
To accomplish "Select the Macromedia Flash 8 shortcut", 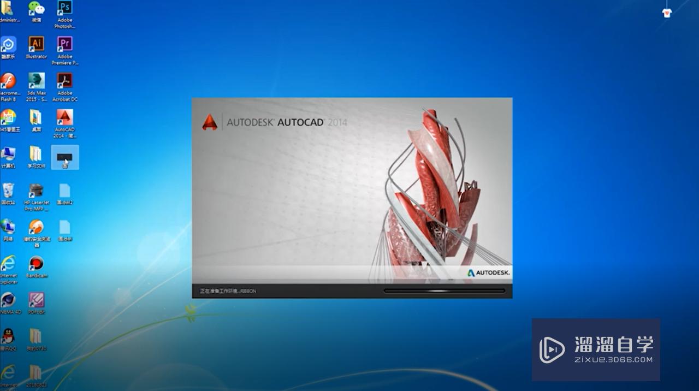I will 8,87.
